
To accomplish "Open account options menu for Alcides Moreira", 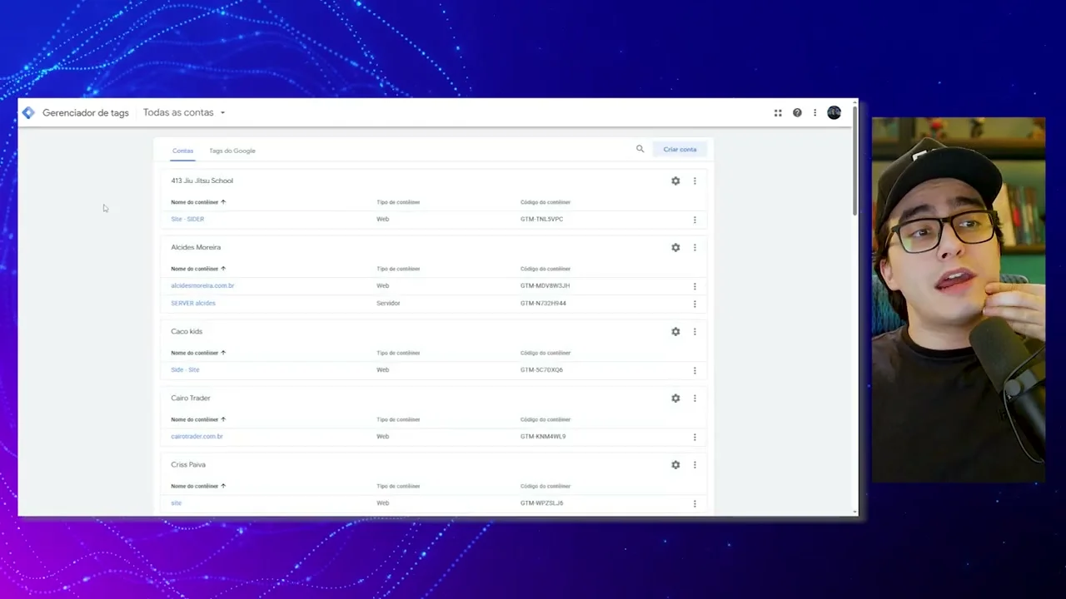I will tap(695, 247).
